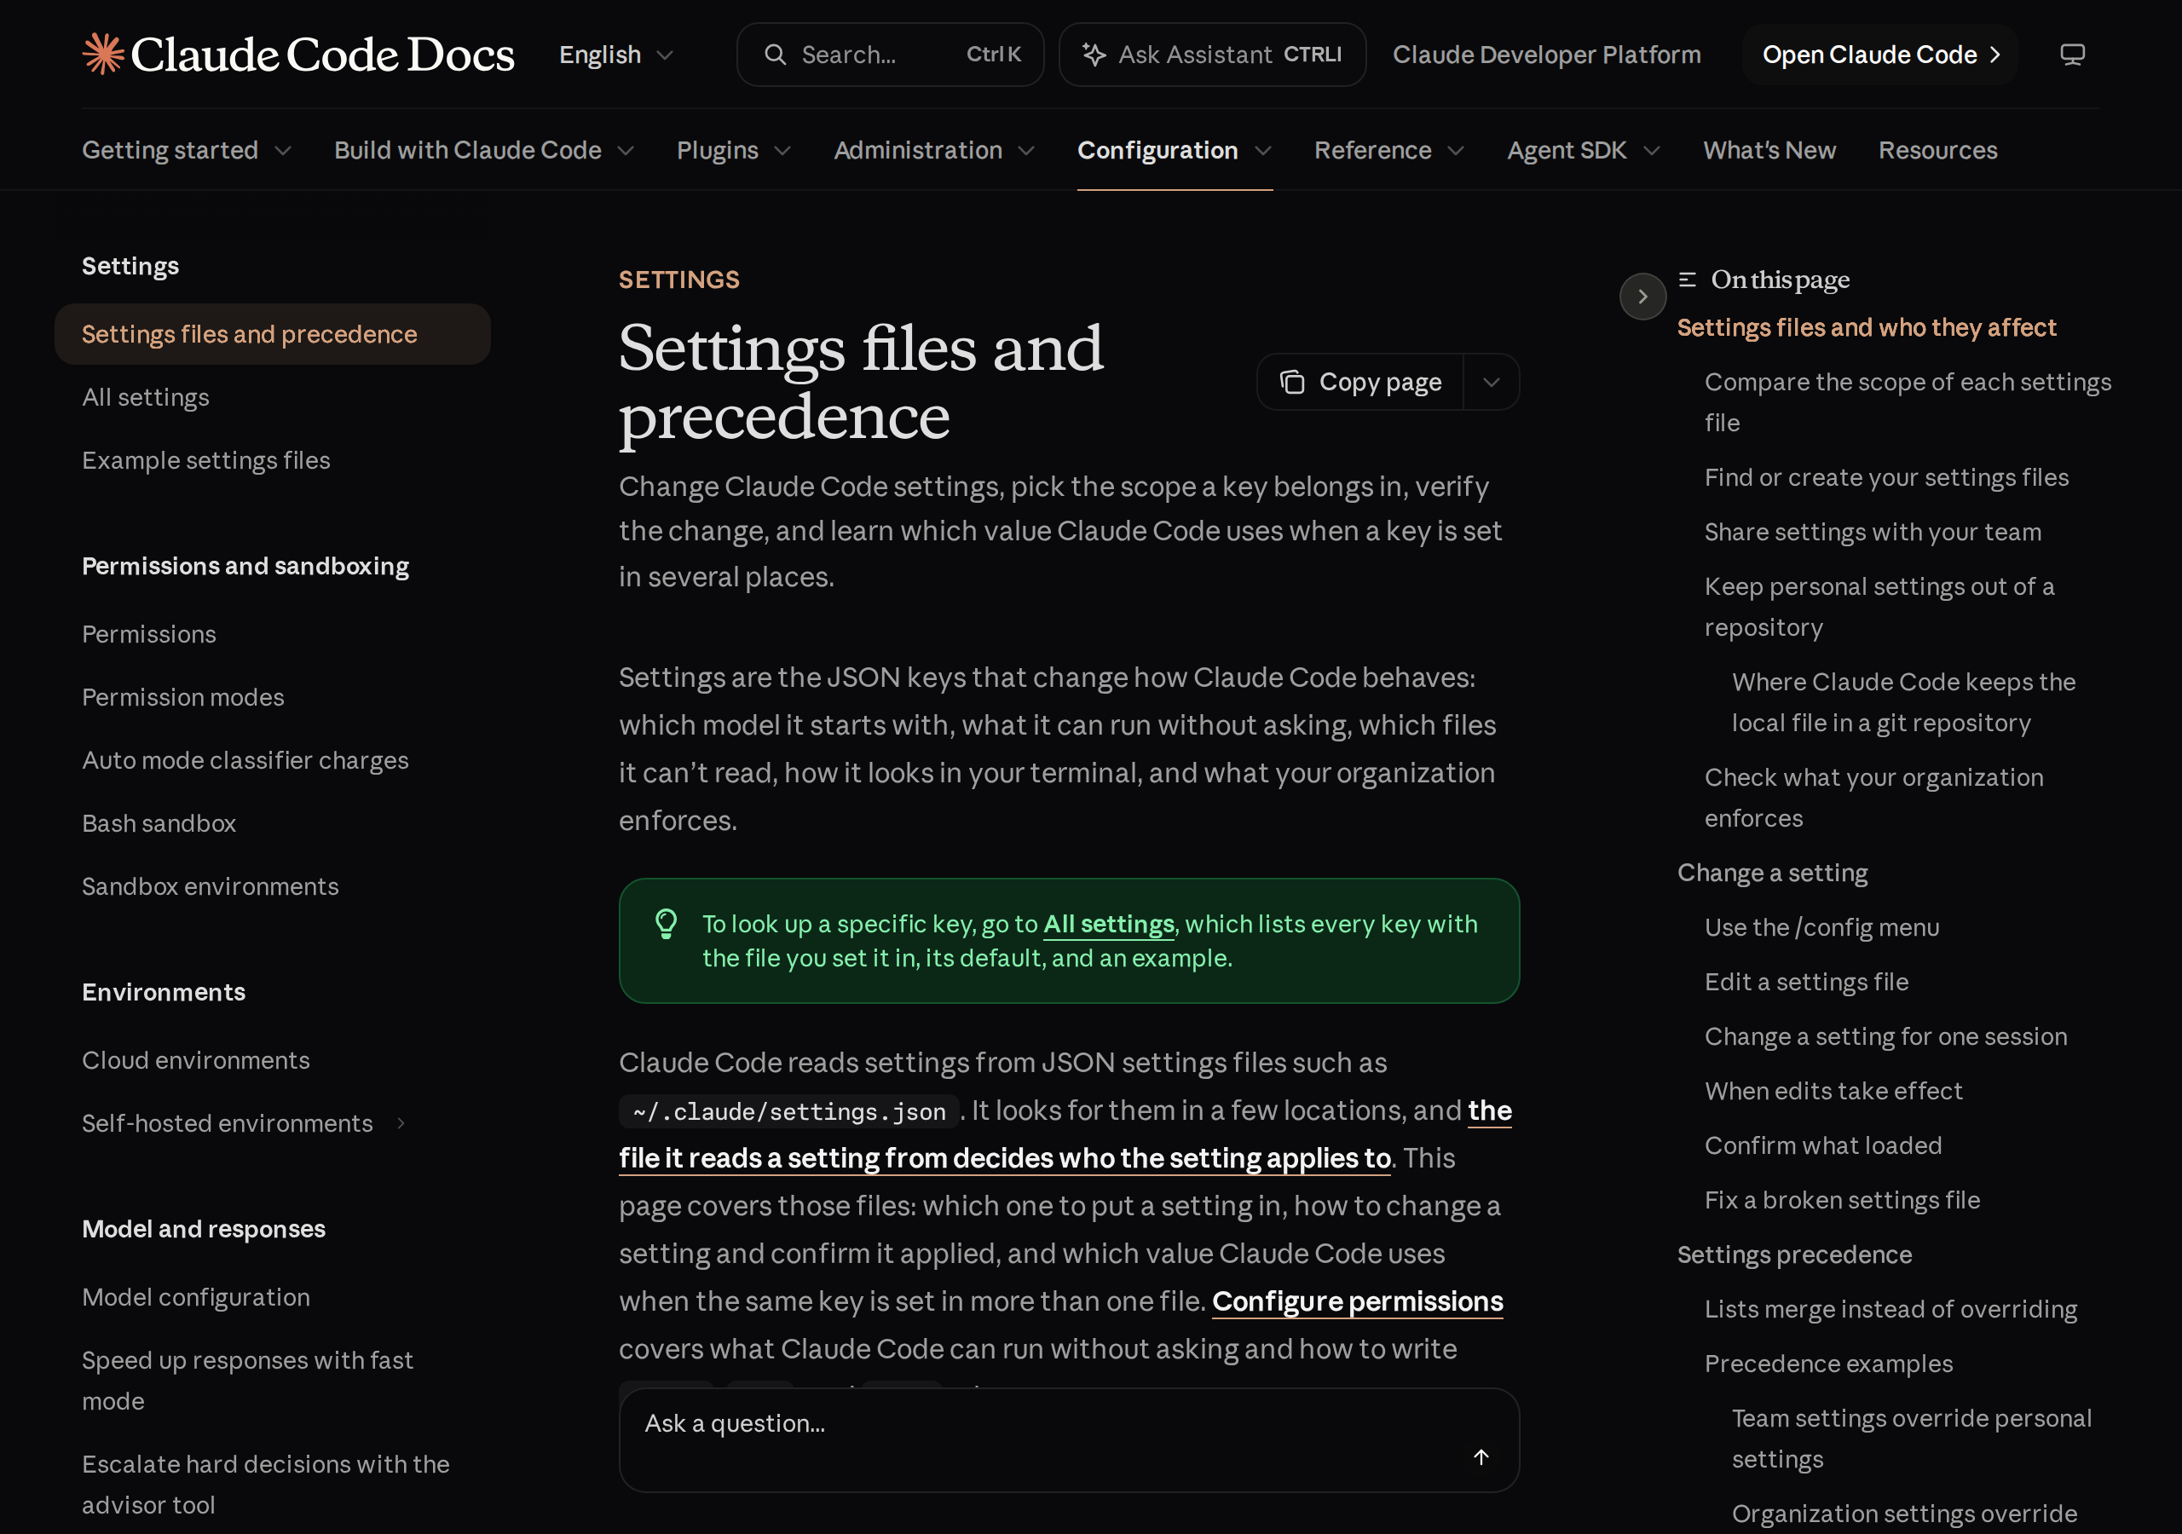
Task: Open Auto mode classifier charges page
Action: (x=245, y=760)
